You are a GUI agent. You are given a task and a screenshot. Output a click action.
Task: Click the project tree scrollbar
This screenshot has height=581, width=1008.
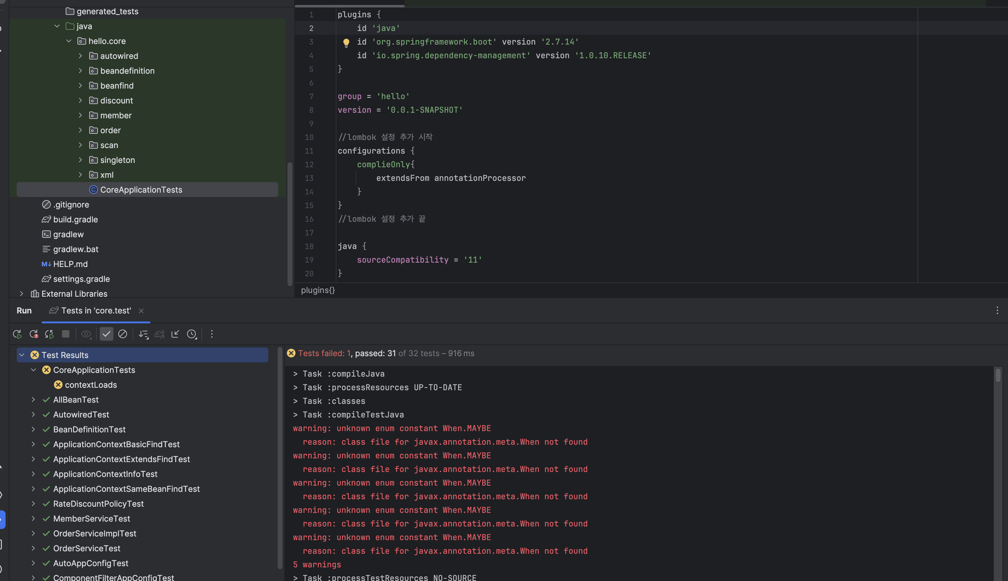(290, 224)
